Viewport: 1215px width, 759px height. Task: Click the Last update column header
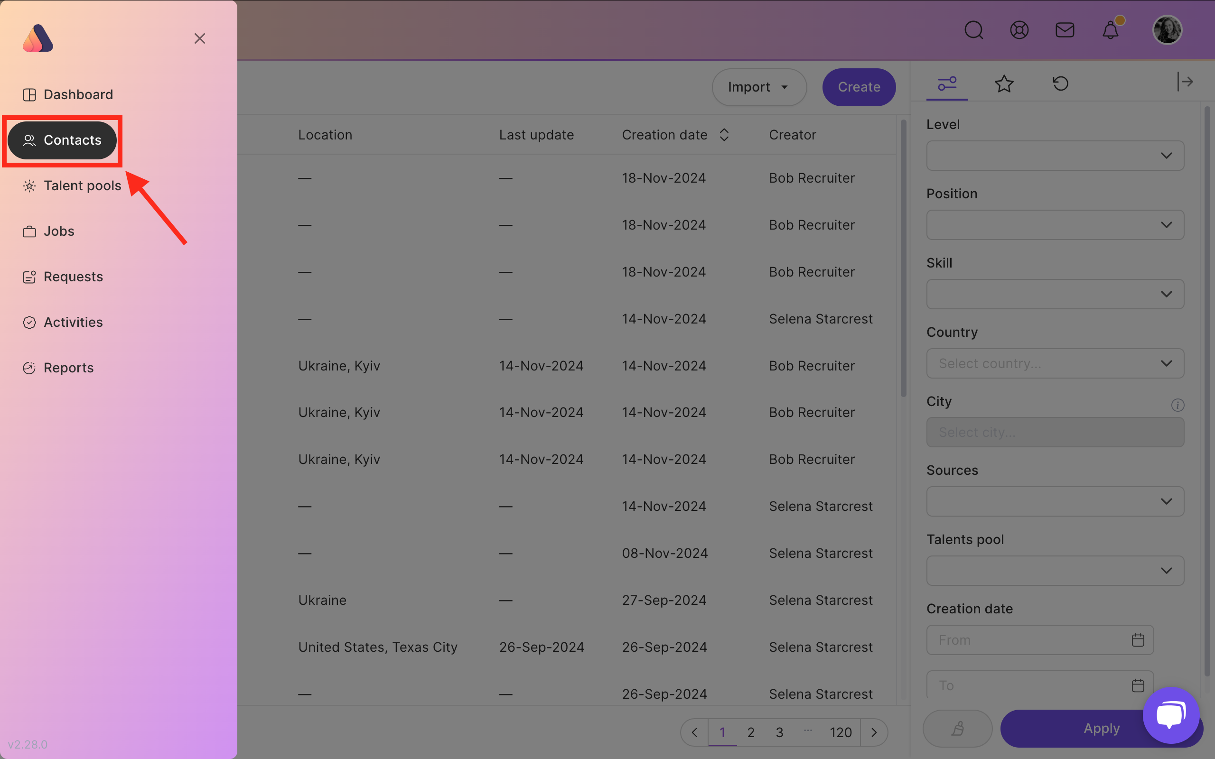pyautogui.click(x=536, y=135)
